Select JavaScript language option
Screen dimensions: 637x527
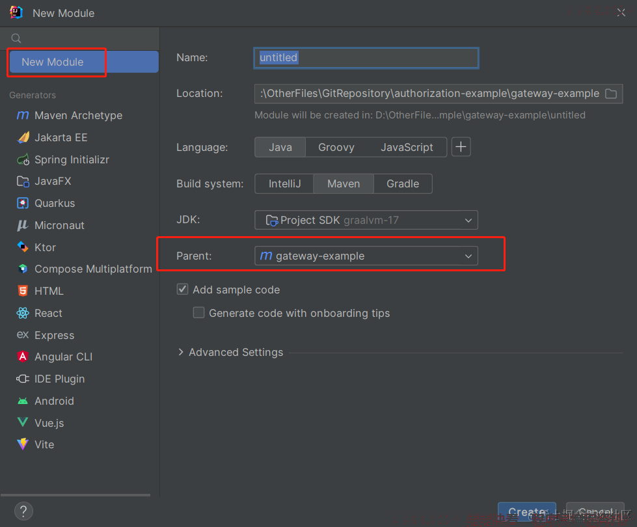[x=407, y=147]
